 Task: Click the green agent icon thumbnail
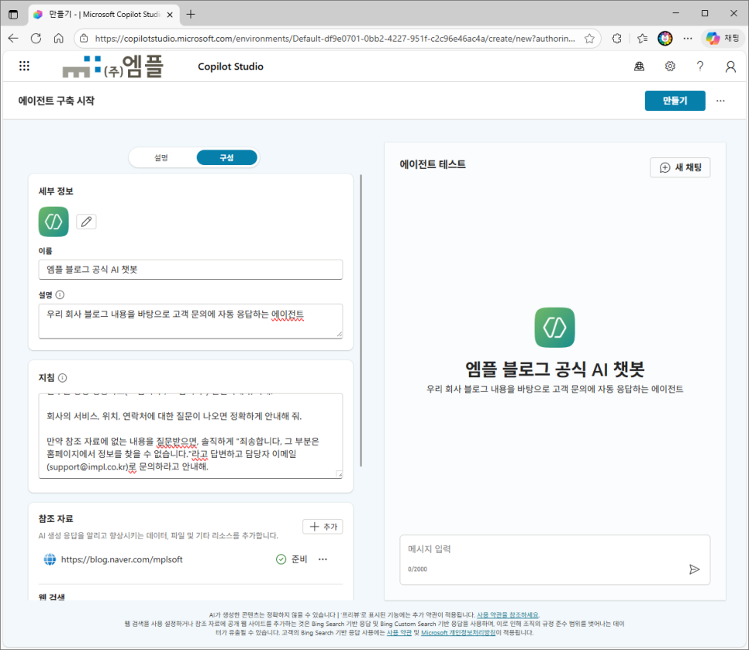(x=53, y=222)
